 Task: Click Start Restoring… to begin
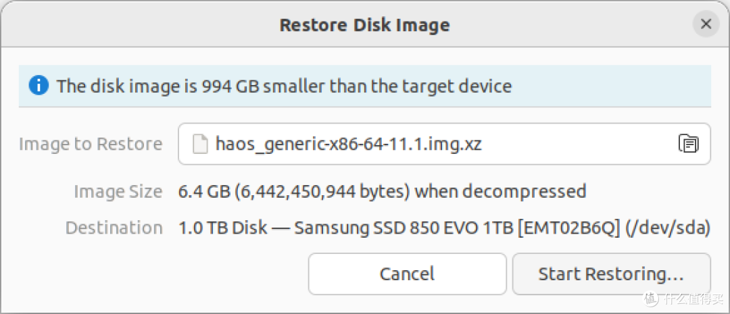(611, 273)
